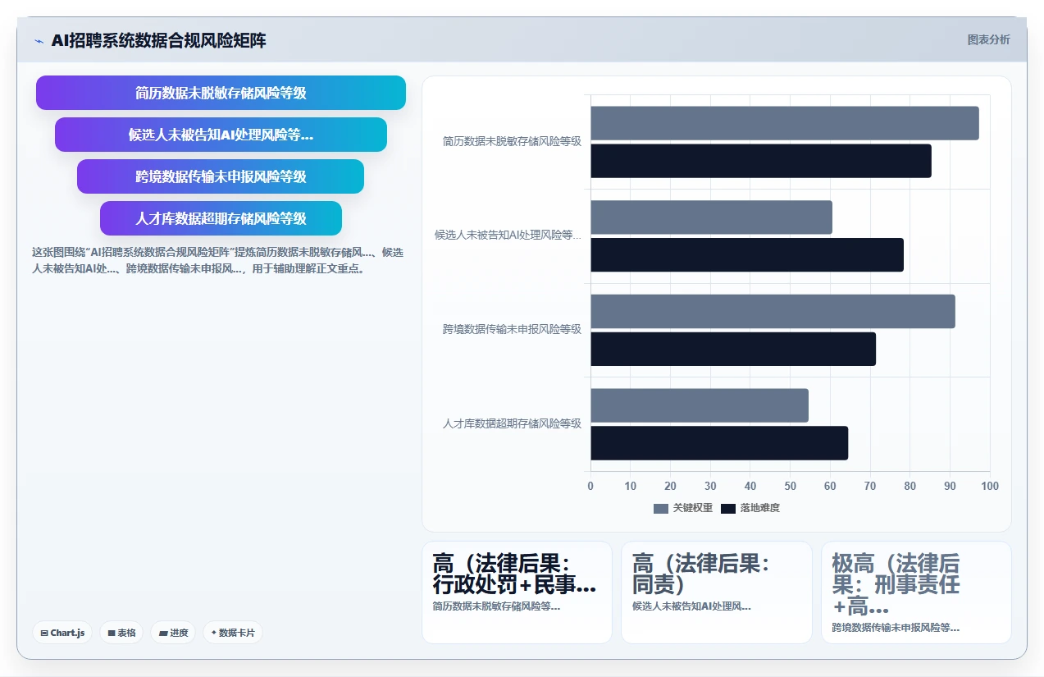Screen dimensions: 1044x677
Task: Click x-axis tick value 100
Action: 990,486
